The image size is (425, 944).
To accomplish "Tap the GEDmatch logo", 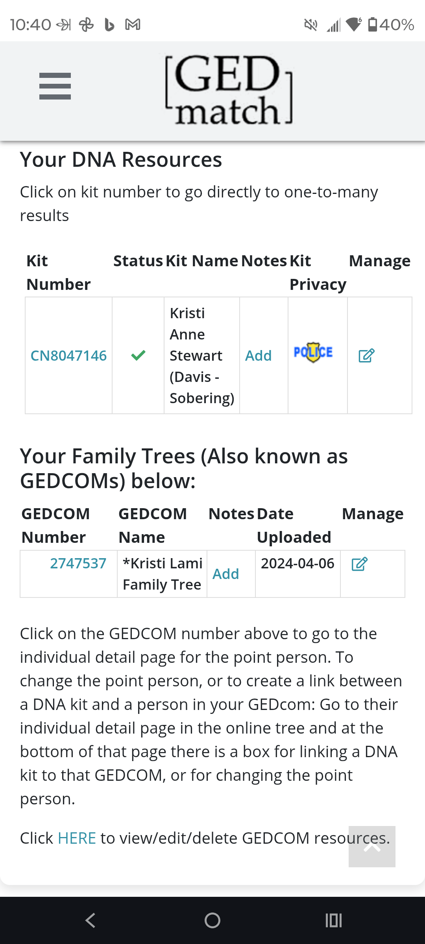I will click(229, 90).
